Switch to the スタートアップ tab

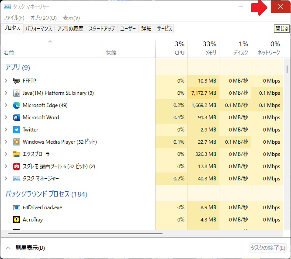coord(102,28)
